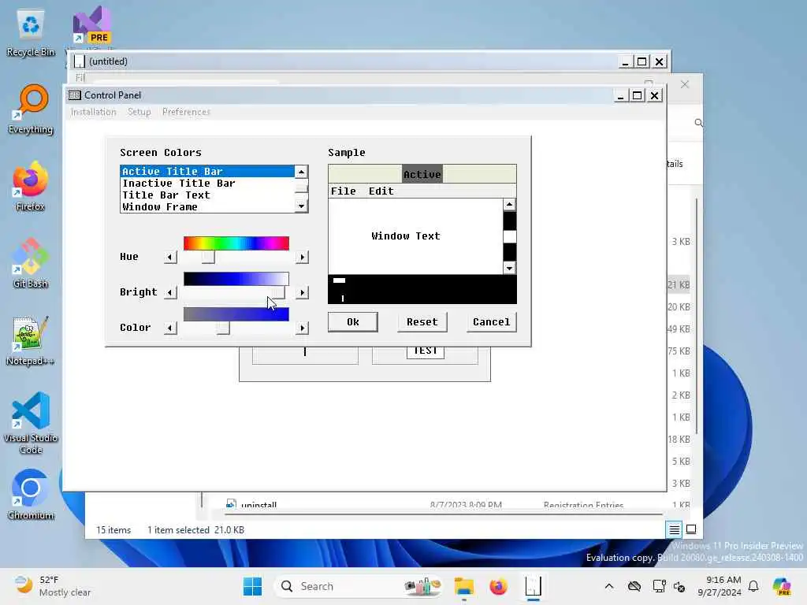The height and width of the screenshot is (605, 807).
Task: Open the Setup menu
Action: click(x=139, y=112)
